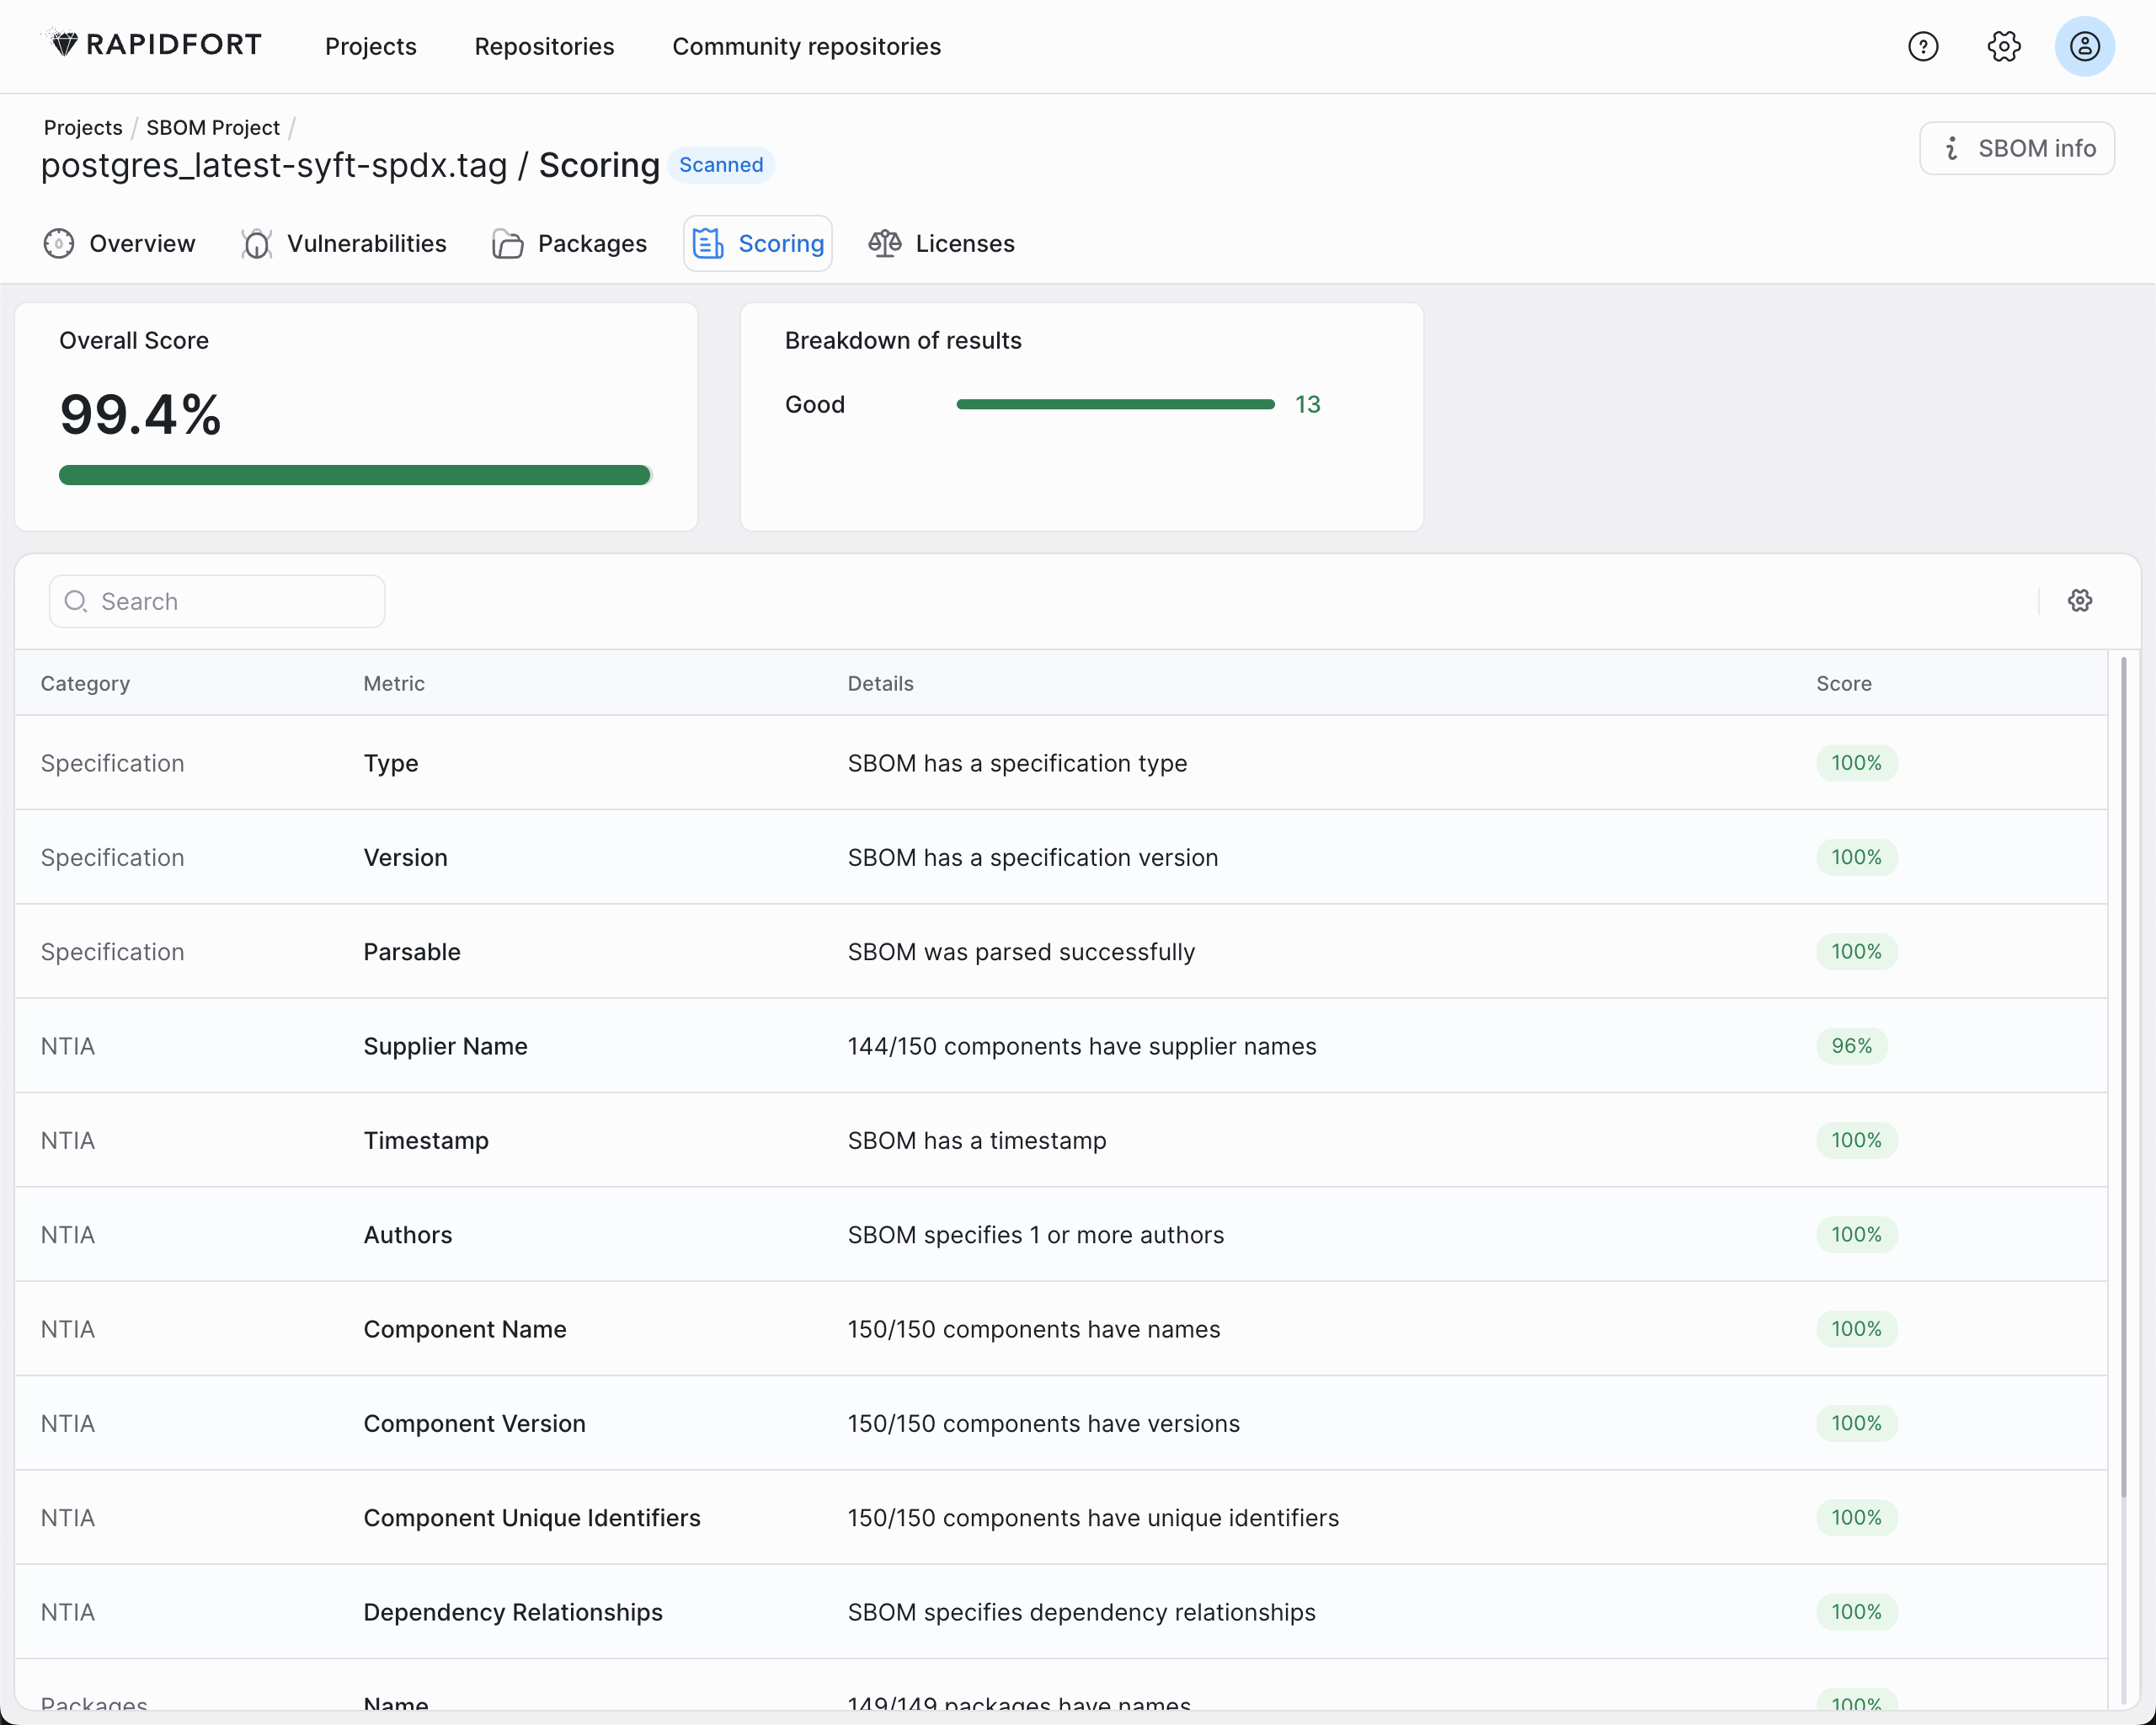Click 'SBOM has a specification version' detail

point(1032,858)
